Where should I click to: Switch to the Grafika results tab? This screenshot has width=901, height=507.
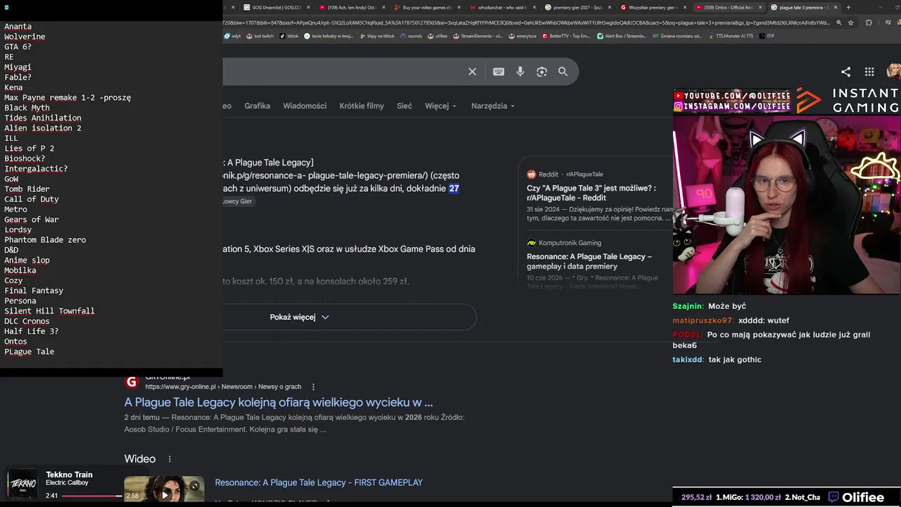coord(257,106)
